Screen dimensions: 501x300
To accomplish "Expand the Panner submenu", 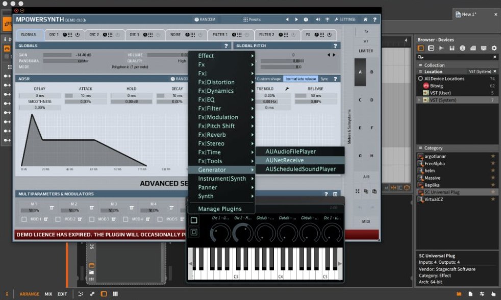I will coord(221,188).
